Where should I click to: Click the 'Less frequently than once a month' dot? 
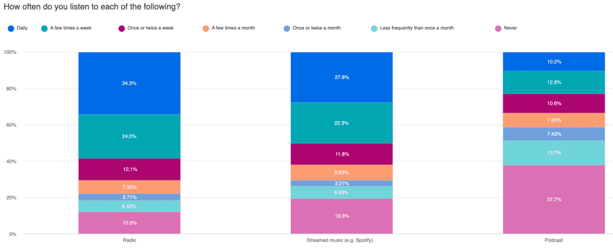tap(374, 28)
